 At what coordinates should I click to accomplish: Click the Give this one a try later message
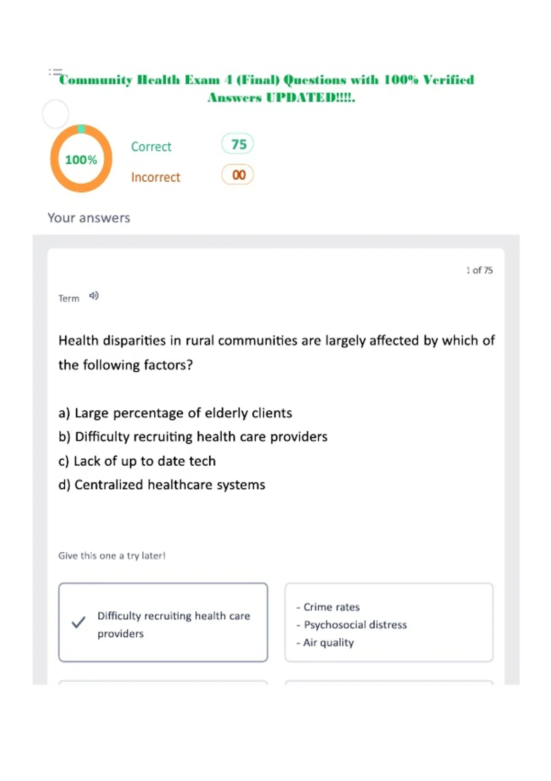point(112,556)
